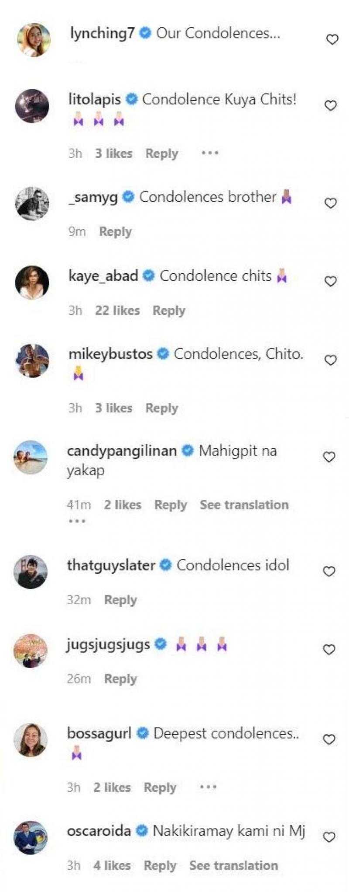349x892 pixels.
Task: Like lynching7's comment with the heart icon
Action: tap(332, 40)
